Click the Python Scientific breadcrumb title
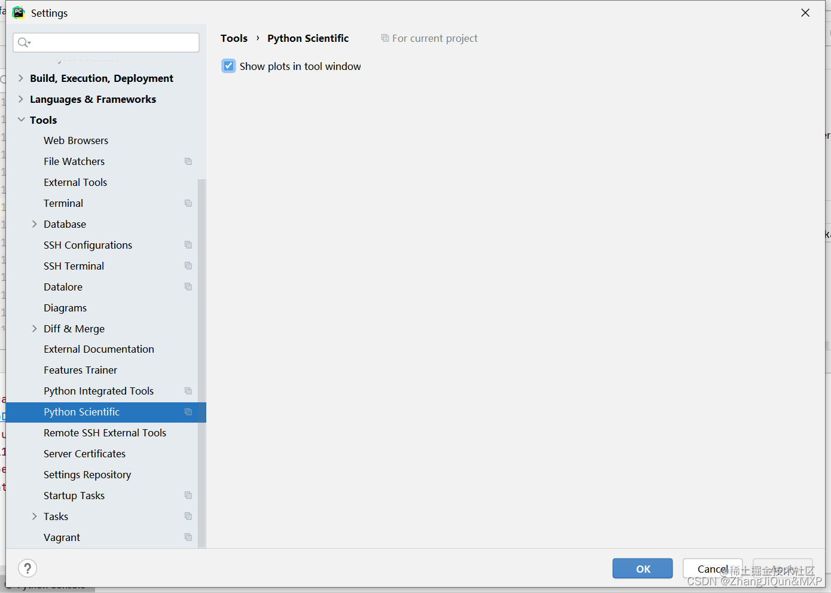Image resolution: width=831 pixels, height=593 pixels. coord(308,38)
